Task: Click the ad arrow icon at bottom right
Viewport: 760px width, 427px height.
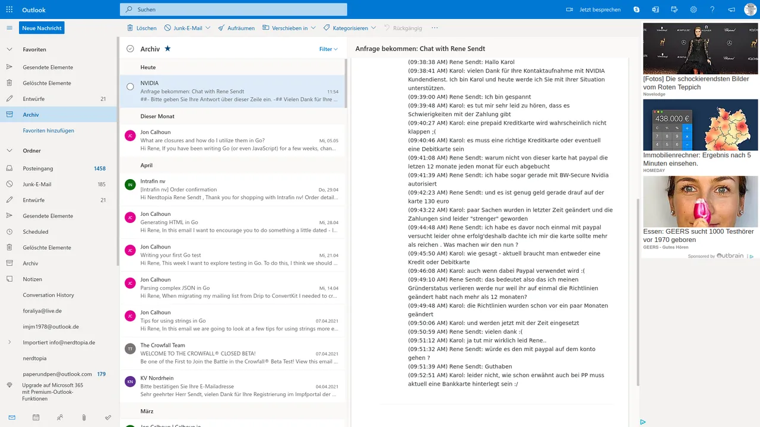Action: coord(643,422)
